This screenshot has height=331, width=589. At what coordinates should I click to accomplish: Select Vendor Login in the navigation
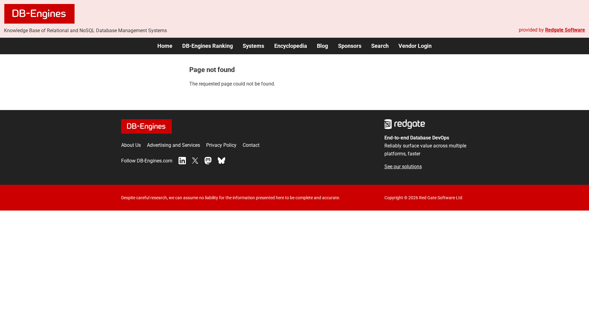pyautogui.click(x=415, y=46)
